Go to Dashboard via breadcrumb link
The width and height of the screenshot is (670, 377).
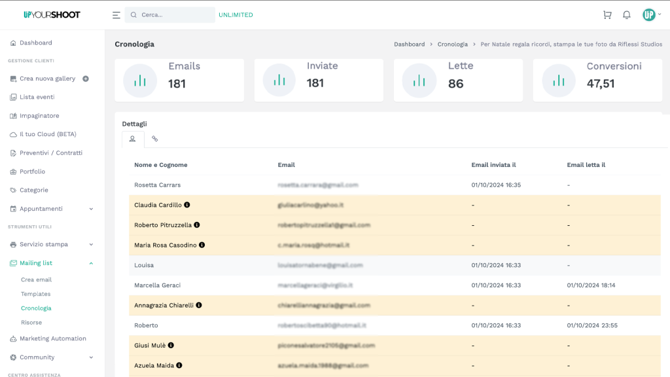pyautogui.click(x=409, y=45)
